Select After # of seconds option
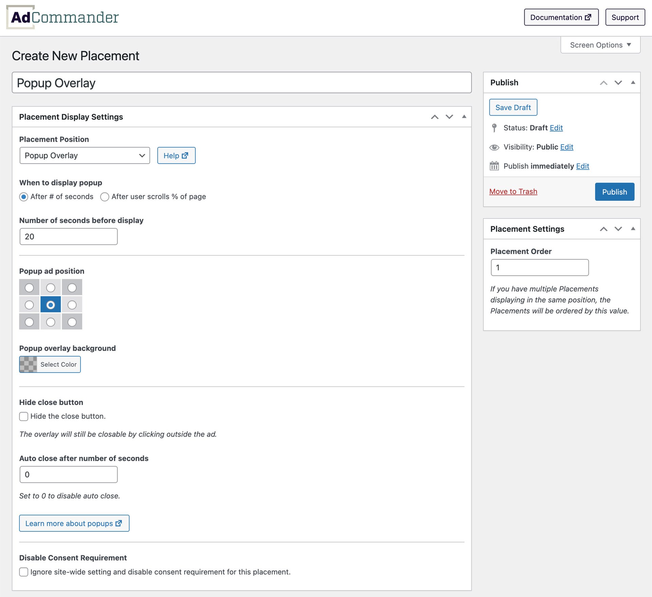Image resolution: width=652 pixels, height=597 pixels. click(x=23, y=197)
